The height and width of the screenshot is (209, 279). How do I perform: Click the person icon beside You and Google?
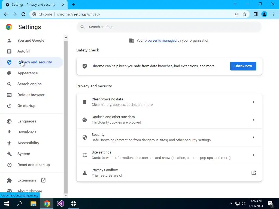point(9,41)
